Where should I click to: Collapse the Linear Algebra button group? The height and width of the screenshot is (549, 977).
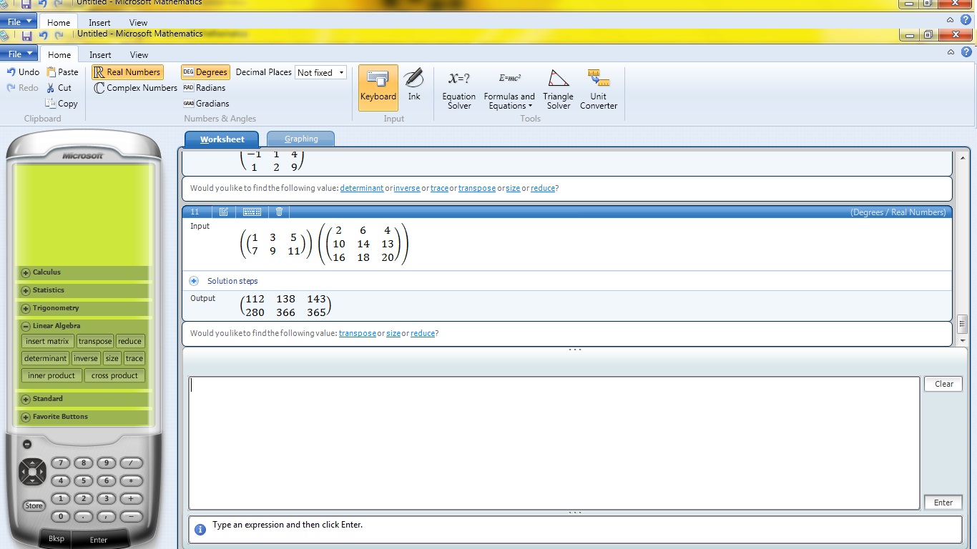(x=26, y=326)
